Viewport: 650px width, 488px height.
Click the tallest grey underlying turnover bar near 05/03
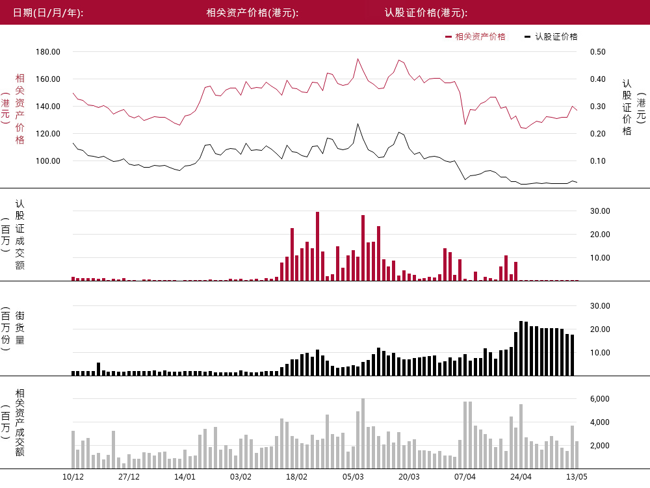point(363,433)
